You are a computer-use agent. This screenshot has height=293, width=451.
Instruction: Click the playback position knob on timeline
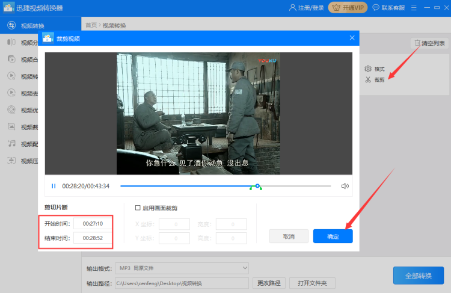(257, 186)
